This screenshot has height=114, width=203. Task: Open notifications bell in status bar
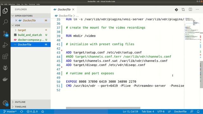pyautogui.click(x=198, y=111)
